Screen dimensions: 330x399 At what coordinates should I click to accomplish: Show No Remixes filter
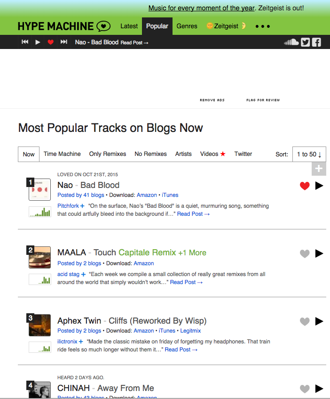click(x=150, y=154)
